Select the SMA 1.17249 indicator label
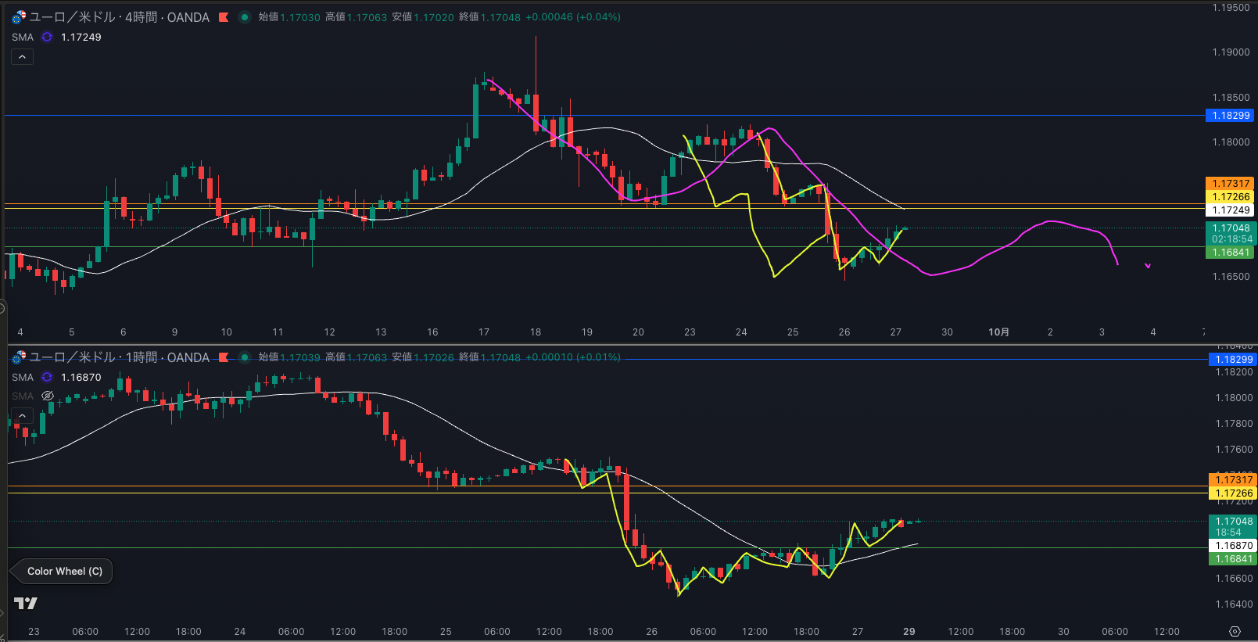The width and height of the screenshot is (1258, 642). click(23, 37)
